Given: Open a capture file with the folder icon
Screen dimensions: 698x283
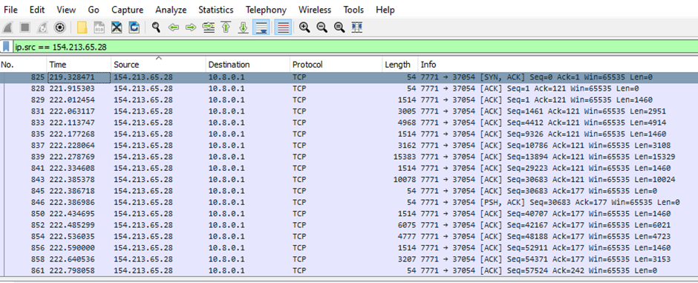Looking at the screenshot, I should [82, 27].
